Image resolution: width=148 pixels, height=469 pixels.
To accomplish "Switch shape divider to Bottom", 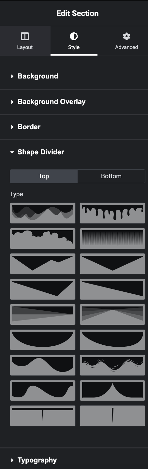I will coord(111,176).
